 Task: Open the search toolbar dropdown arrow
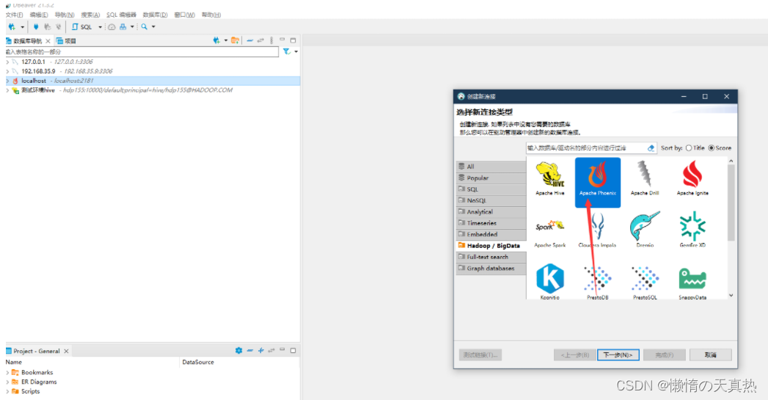153,27
